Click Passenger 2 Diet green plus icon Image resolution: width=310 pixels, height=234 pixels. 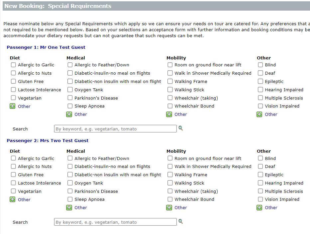point(13,199)
